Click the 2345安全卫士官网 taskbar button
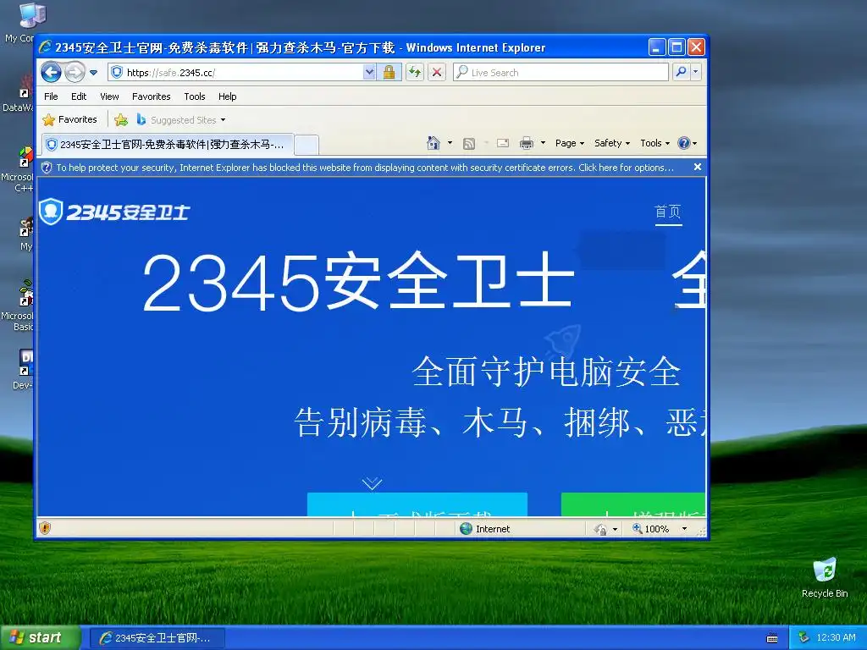Screen dimensions: 867x650 tap(157, 638)
